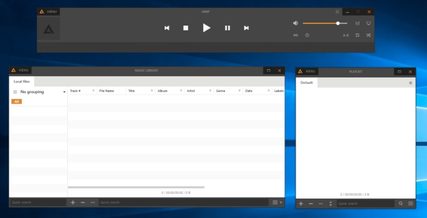
Task: Expand the No grouping dropdown
Action: click(64, 92)
